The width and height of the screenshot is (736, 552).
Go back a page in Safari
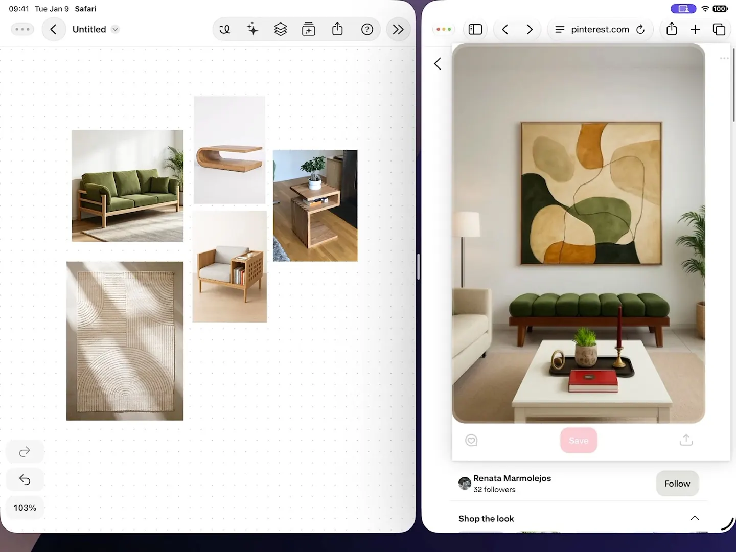pos(505,29)
